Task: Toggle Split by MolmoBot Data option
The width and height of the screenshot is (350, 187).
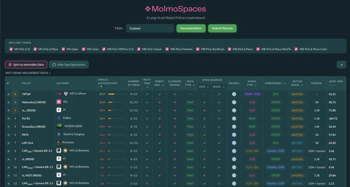Action: [26, 65]
